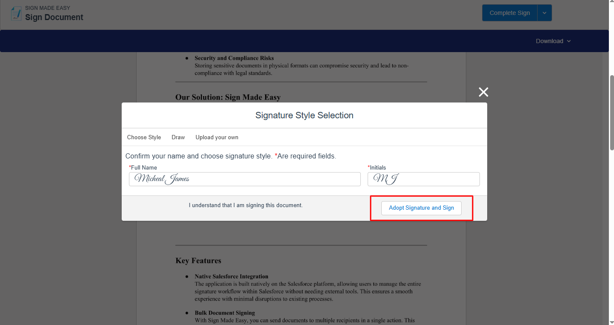Switch to the Choose Style tab

[144, 137]
